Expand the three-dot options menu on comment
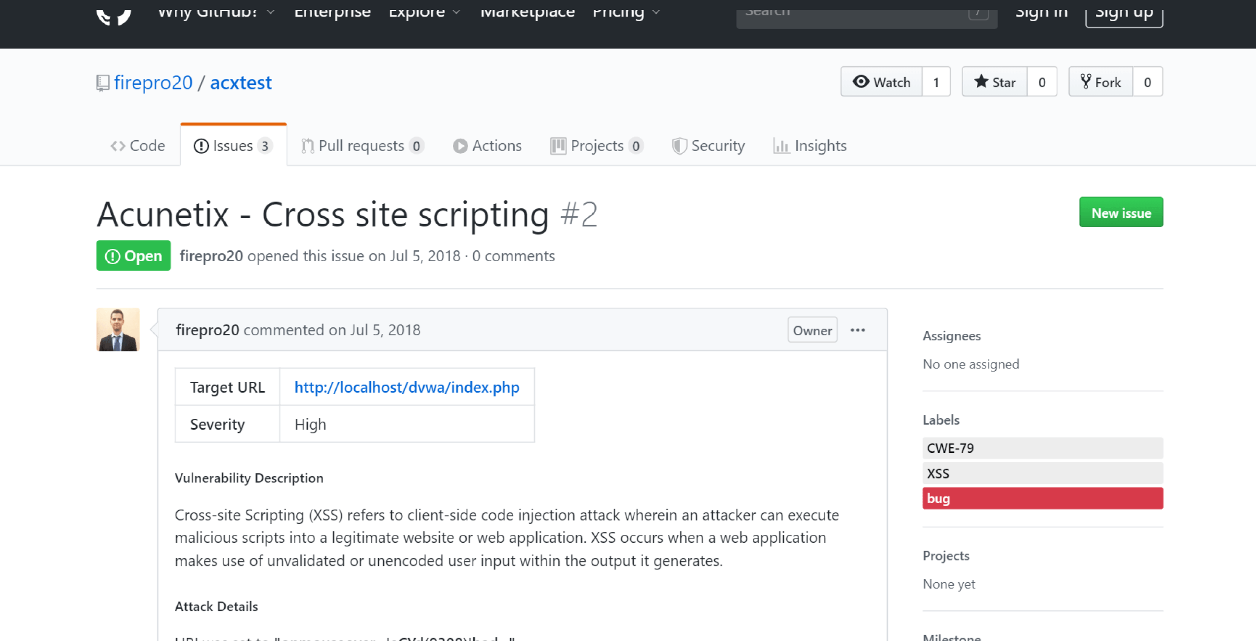Viewport: 1256px width, 641px height. [858, 329]
